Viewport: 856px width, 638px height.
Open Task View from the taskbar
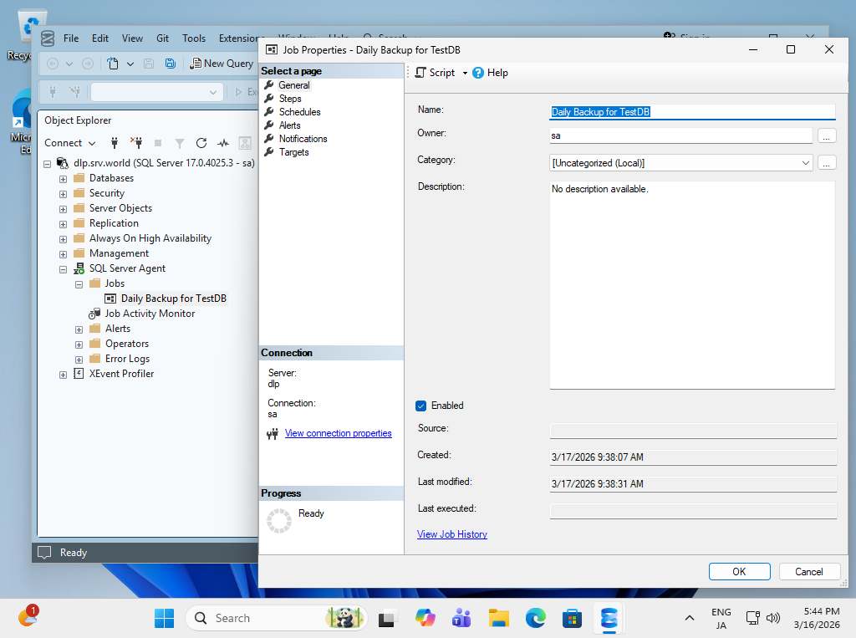(387, 618)
